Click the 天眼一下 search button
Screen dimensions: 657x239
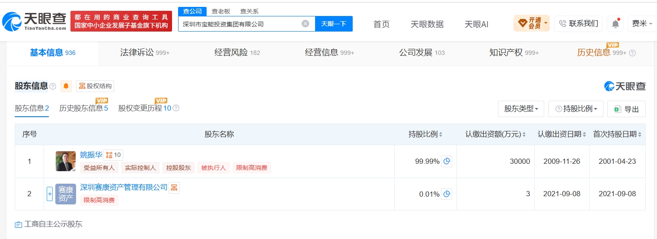point(334,24)
